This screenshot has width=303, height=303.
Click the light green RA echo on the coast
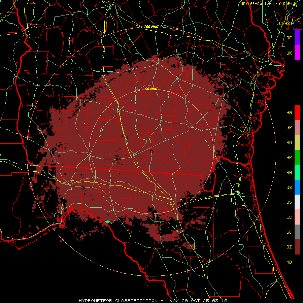[x=108, y=222]
